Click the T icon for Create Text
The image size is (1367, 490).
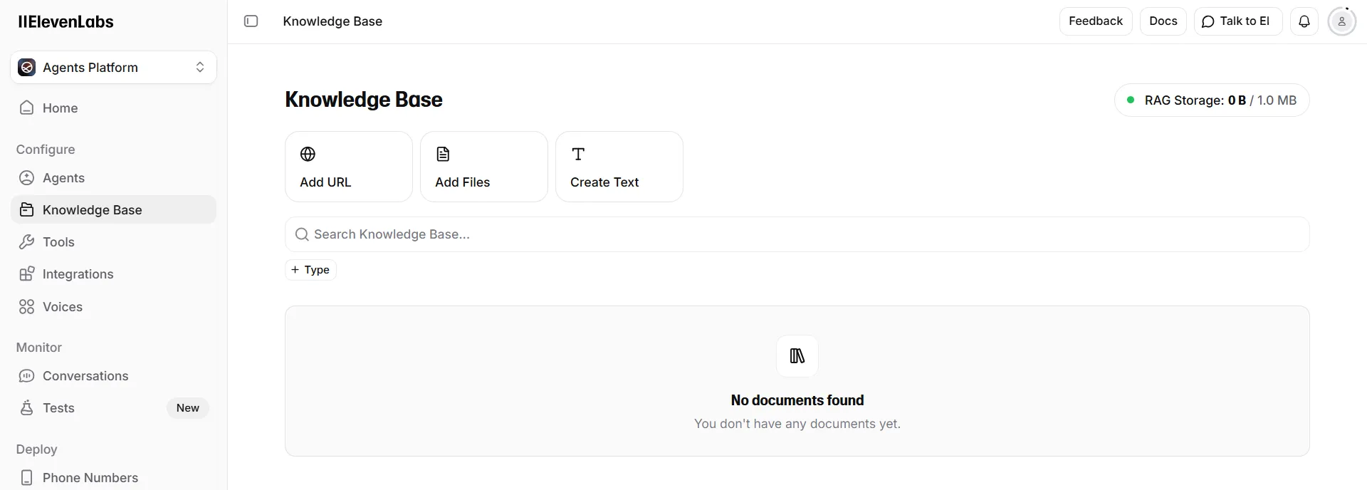[x=578, y=154]
